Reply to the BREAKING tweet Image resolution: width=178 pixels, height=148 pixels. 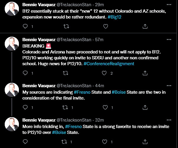click(26, 73)
